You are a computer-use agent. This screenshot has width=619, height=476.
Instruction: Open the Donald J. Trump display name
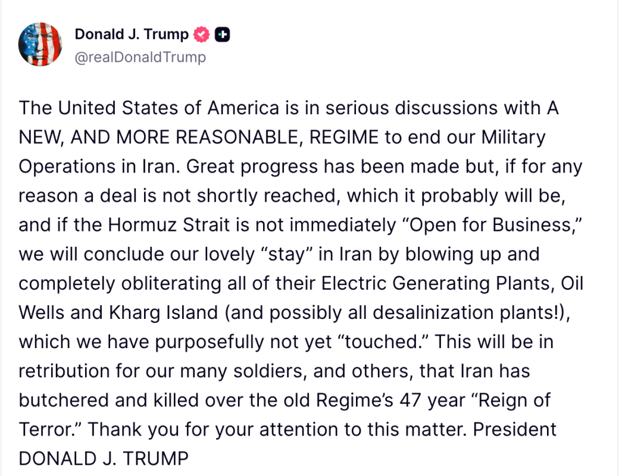tap(131, 35)
